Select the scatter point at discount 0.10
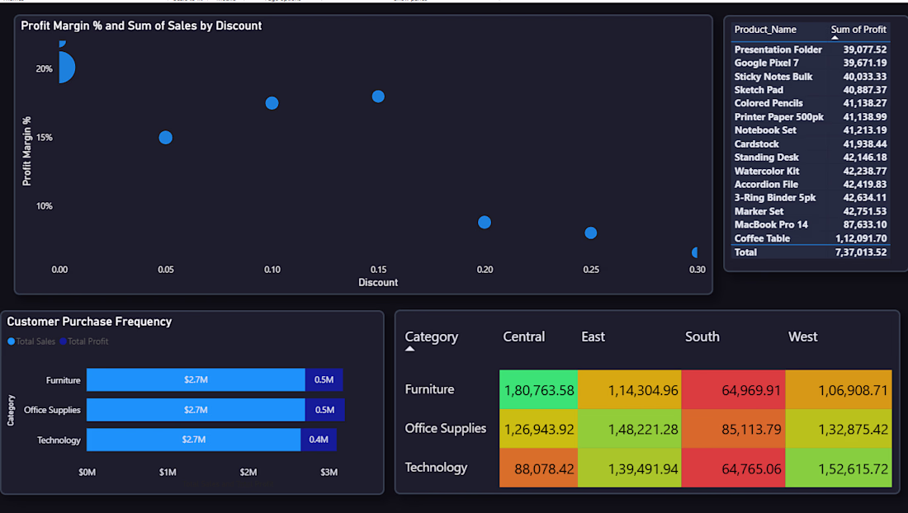 [272, 103]
